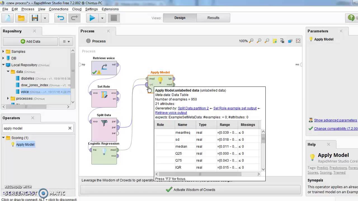
Task: Switch to the Results view
Action: (213, 18)
